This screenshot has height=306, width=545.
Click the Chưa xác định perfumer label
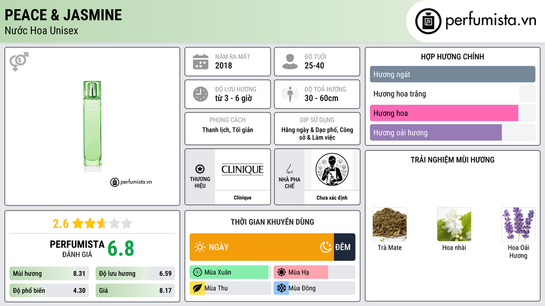coord(332,198)
